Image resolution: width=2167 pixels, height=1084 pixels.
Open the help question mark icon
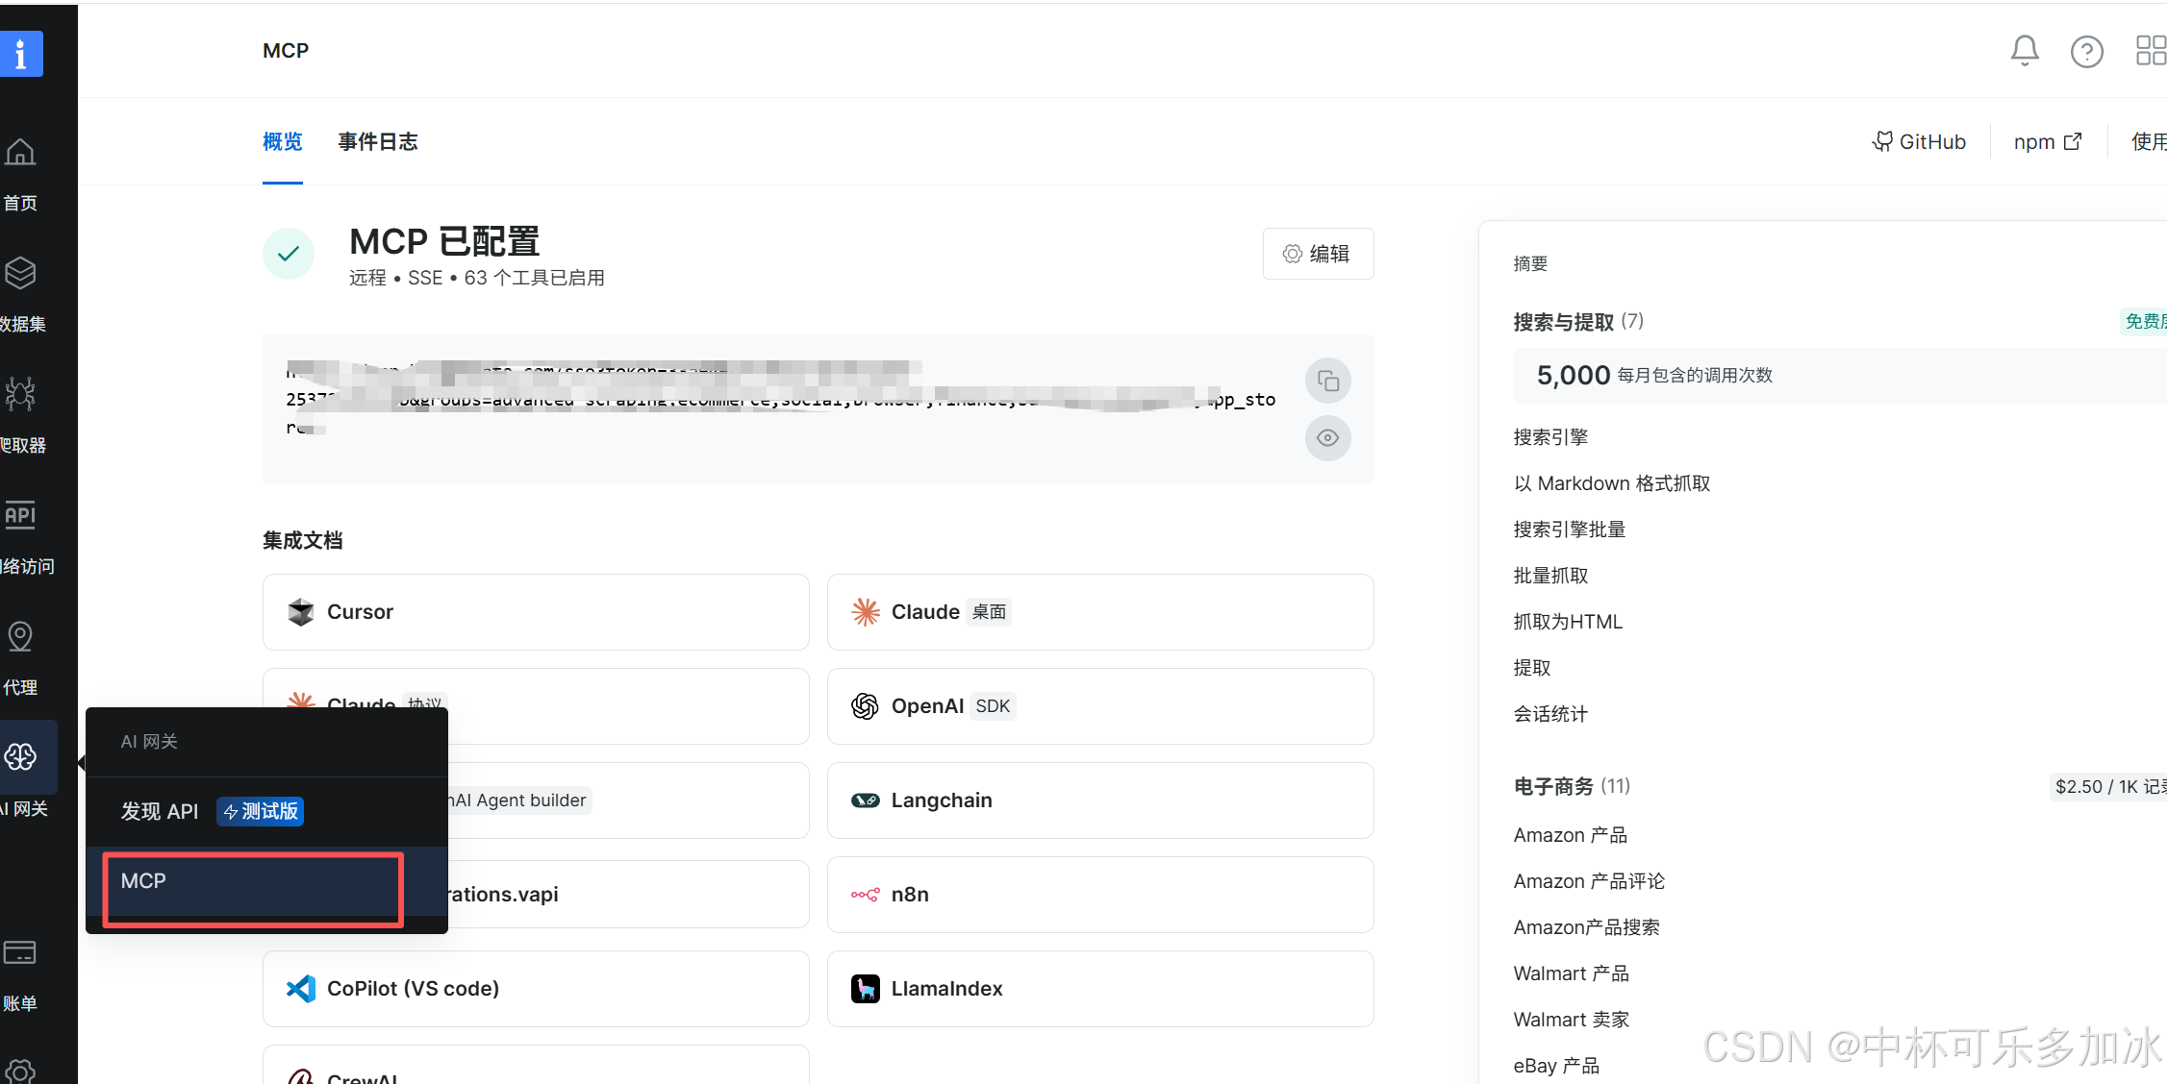coord(2086,51)
